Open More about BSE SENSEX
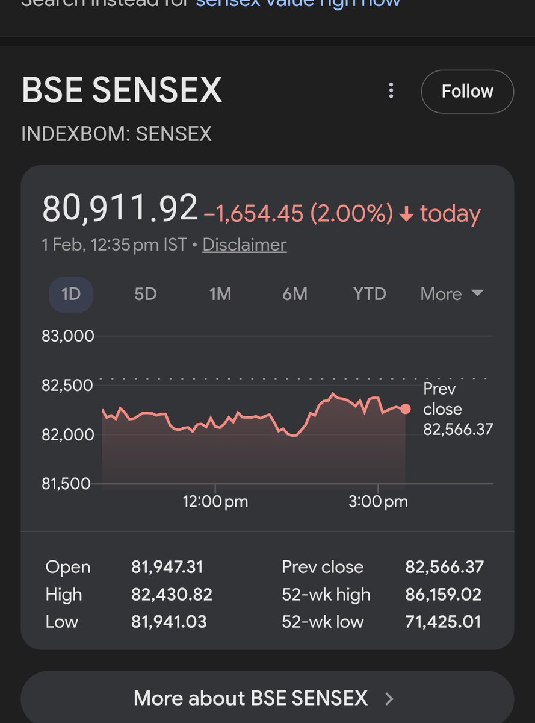The image size is (535, 723). 267,698
